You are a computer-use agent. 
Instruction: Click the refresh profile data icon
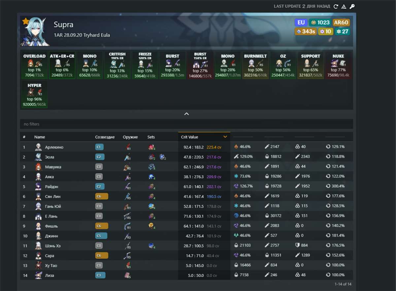[x=336, y=6]
